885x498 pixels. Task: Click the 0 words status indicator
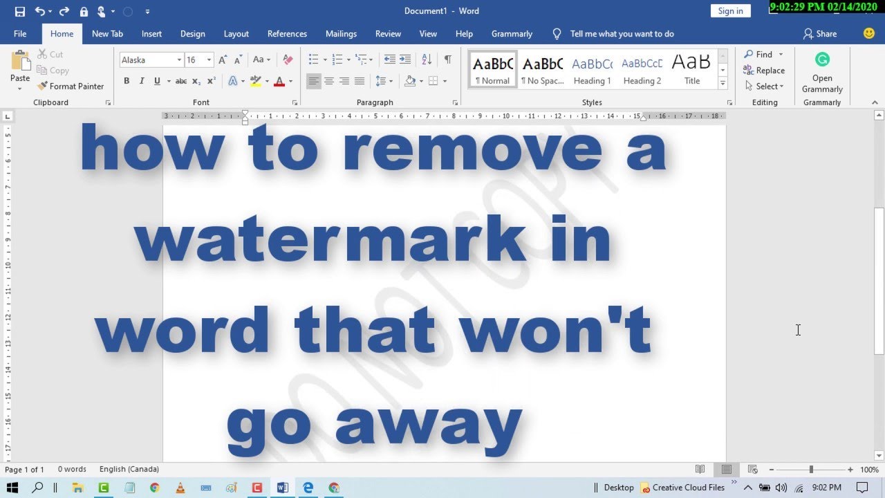tap(72, 470)
